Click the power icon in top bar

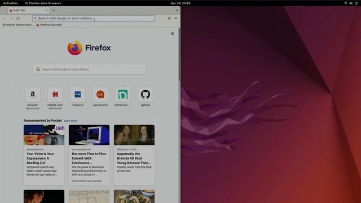[356, 3]
